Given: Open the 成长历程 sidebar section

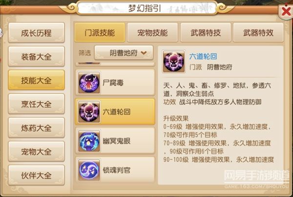Looking at the screenshot, I should (x=37, y=33).
